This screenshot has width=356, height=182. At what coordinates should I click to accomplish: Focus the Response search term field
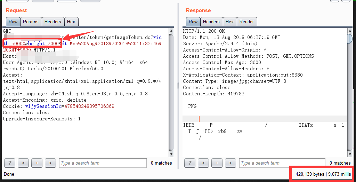coord(283,163)
